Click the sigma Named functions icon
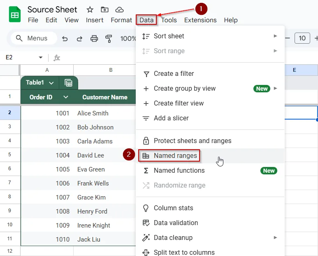The image size is (318, 256). (x=146, y=171)
